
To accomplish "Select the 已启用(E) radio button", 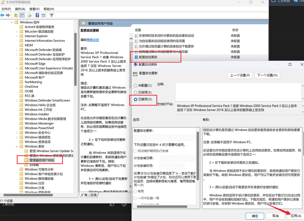I will (x=136, y=93).
